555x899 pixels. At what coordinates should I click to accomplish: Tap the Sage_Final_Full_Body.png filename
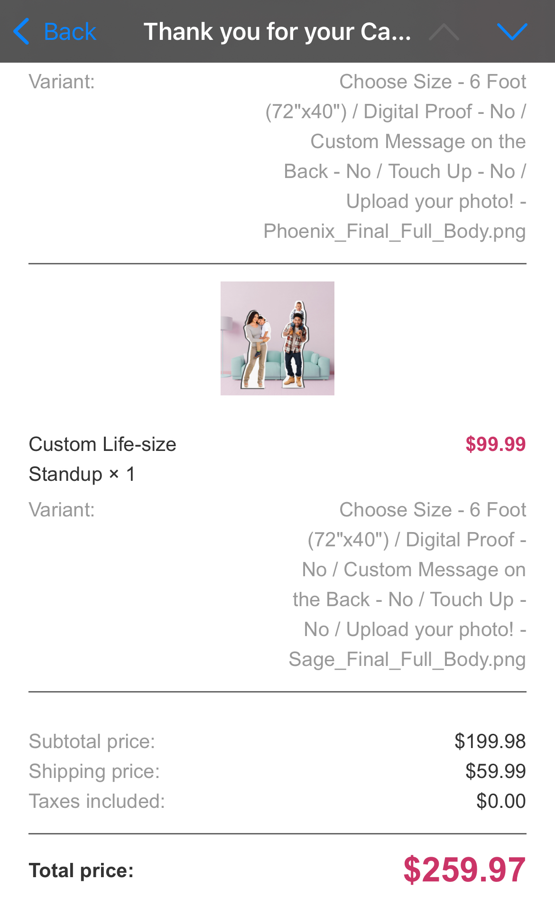[x=407, y=660]
